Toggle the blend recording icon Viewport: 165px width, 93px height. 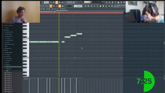pos(60,2)
